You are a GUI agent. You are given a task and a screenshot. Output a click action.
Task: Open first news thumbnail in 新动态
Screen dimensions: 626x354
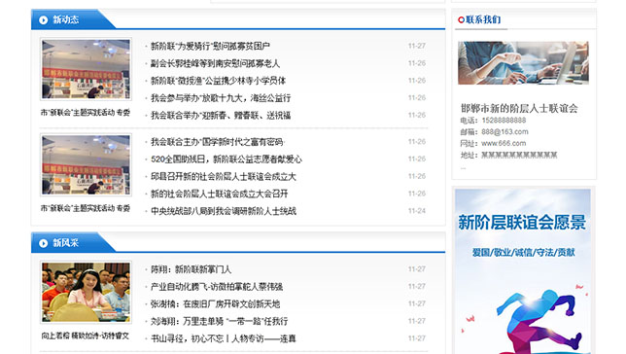click(x=86, y=69)
